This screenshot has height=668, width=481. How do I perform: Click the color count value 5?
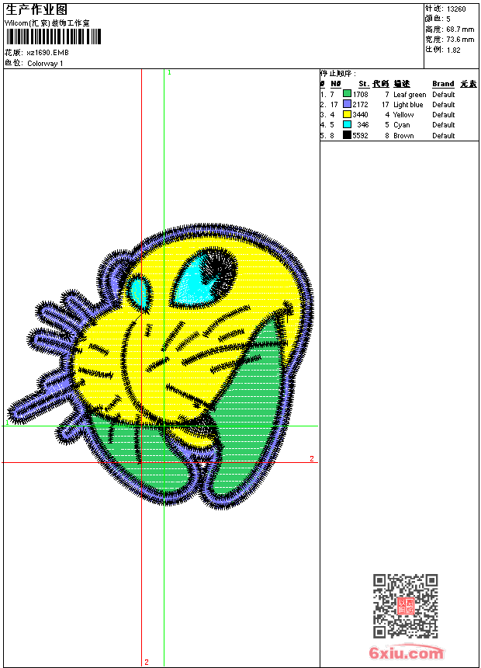pos(448,19)
